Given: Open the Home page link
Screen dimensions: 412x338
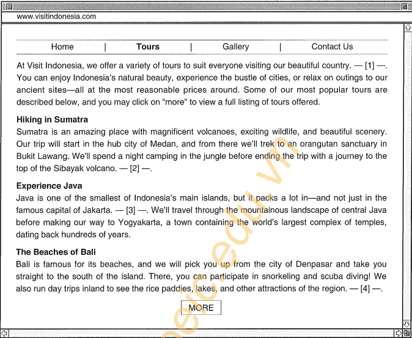Looking at the screenshot, I should pyautogui.click(x=62, y=46).
